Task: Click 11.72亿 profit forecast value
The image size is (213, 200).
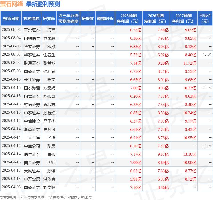Action: (x=190, y=63)
